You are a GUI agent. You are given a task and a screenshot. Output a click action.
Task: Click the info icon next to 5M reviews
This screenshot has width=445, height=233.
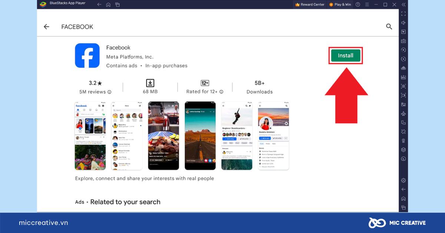109,92
